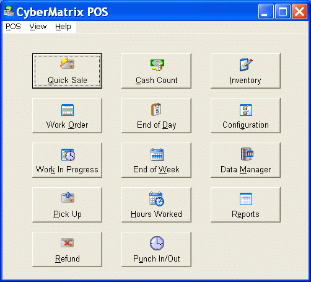Click the Pick Up card icon
Viewport: 311px width, 282px height.
pos(68,198)
